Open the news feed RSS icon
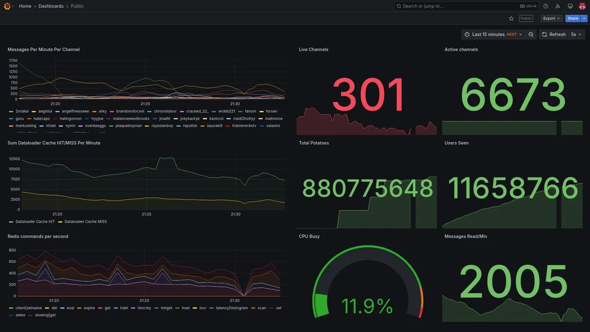Screen dimensions: 590x332 pyautogui.click(x=558, y=6)
